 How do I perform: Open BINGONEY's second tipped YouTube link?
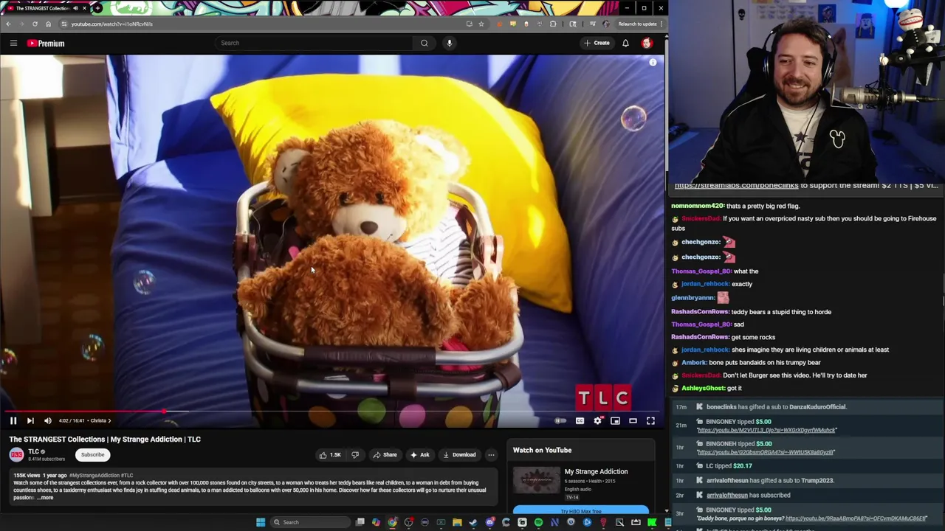766,452
